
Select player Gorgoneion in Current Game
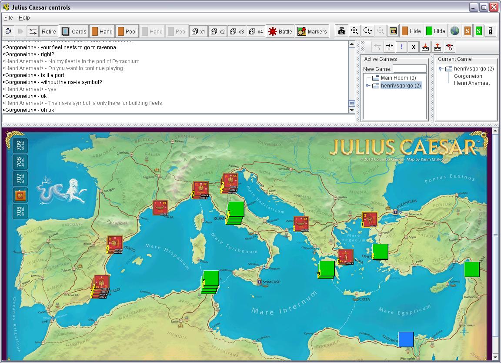pyautogui.click(x=468, y=76)
